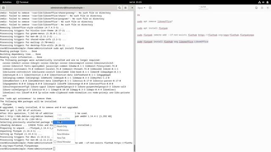Click the terminal cursor at the last prompt

coord(54,149)
